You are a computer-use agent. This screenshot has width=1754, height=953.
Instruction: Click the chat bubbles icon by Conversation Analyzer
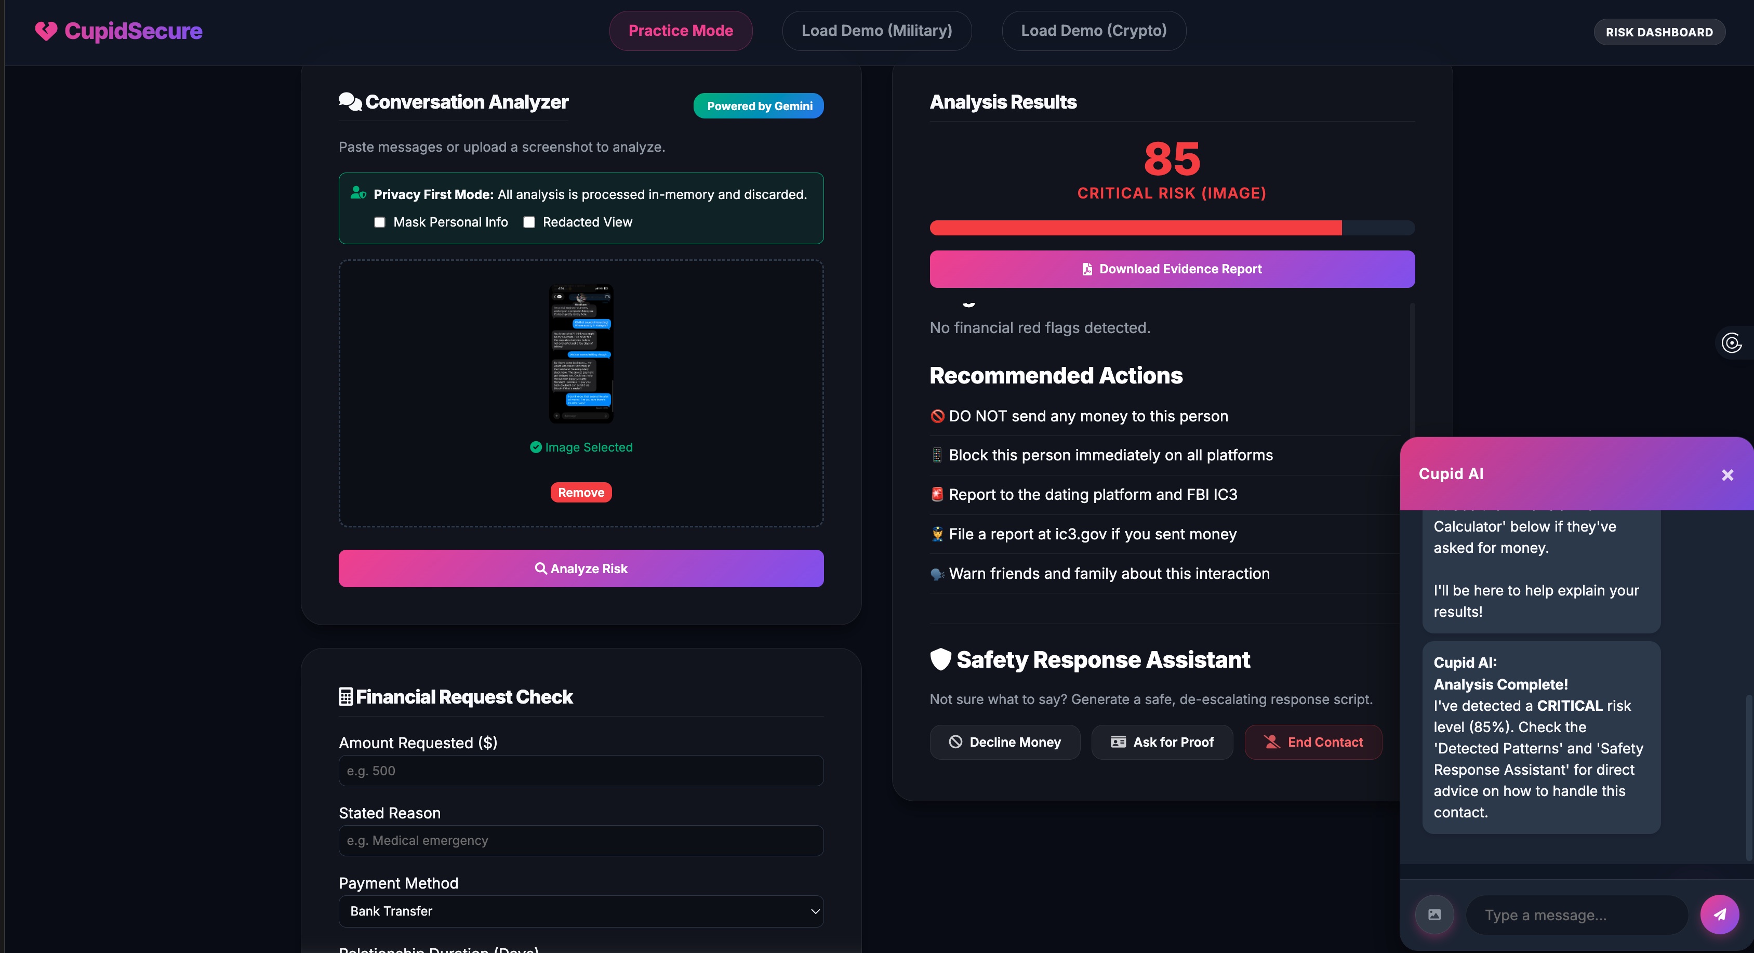[350, 101]
